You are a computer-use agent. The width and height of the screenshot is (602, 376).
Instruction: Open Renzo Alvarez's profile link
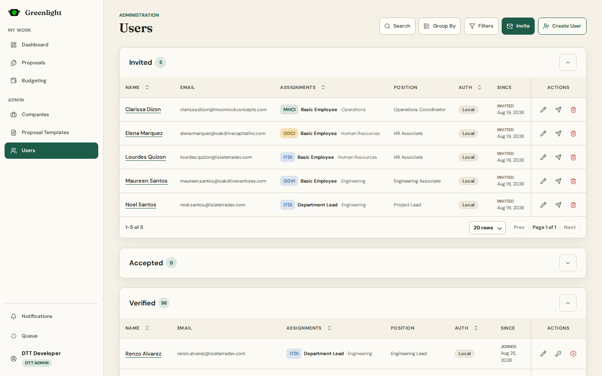point(143,353)
